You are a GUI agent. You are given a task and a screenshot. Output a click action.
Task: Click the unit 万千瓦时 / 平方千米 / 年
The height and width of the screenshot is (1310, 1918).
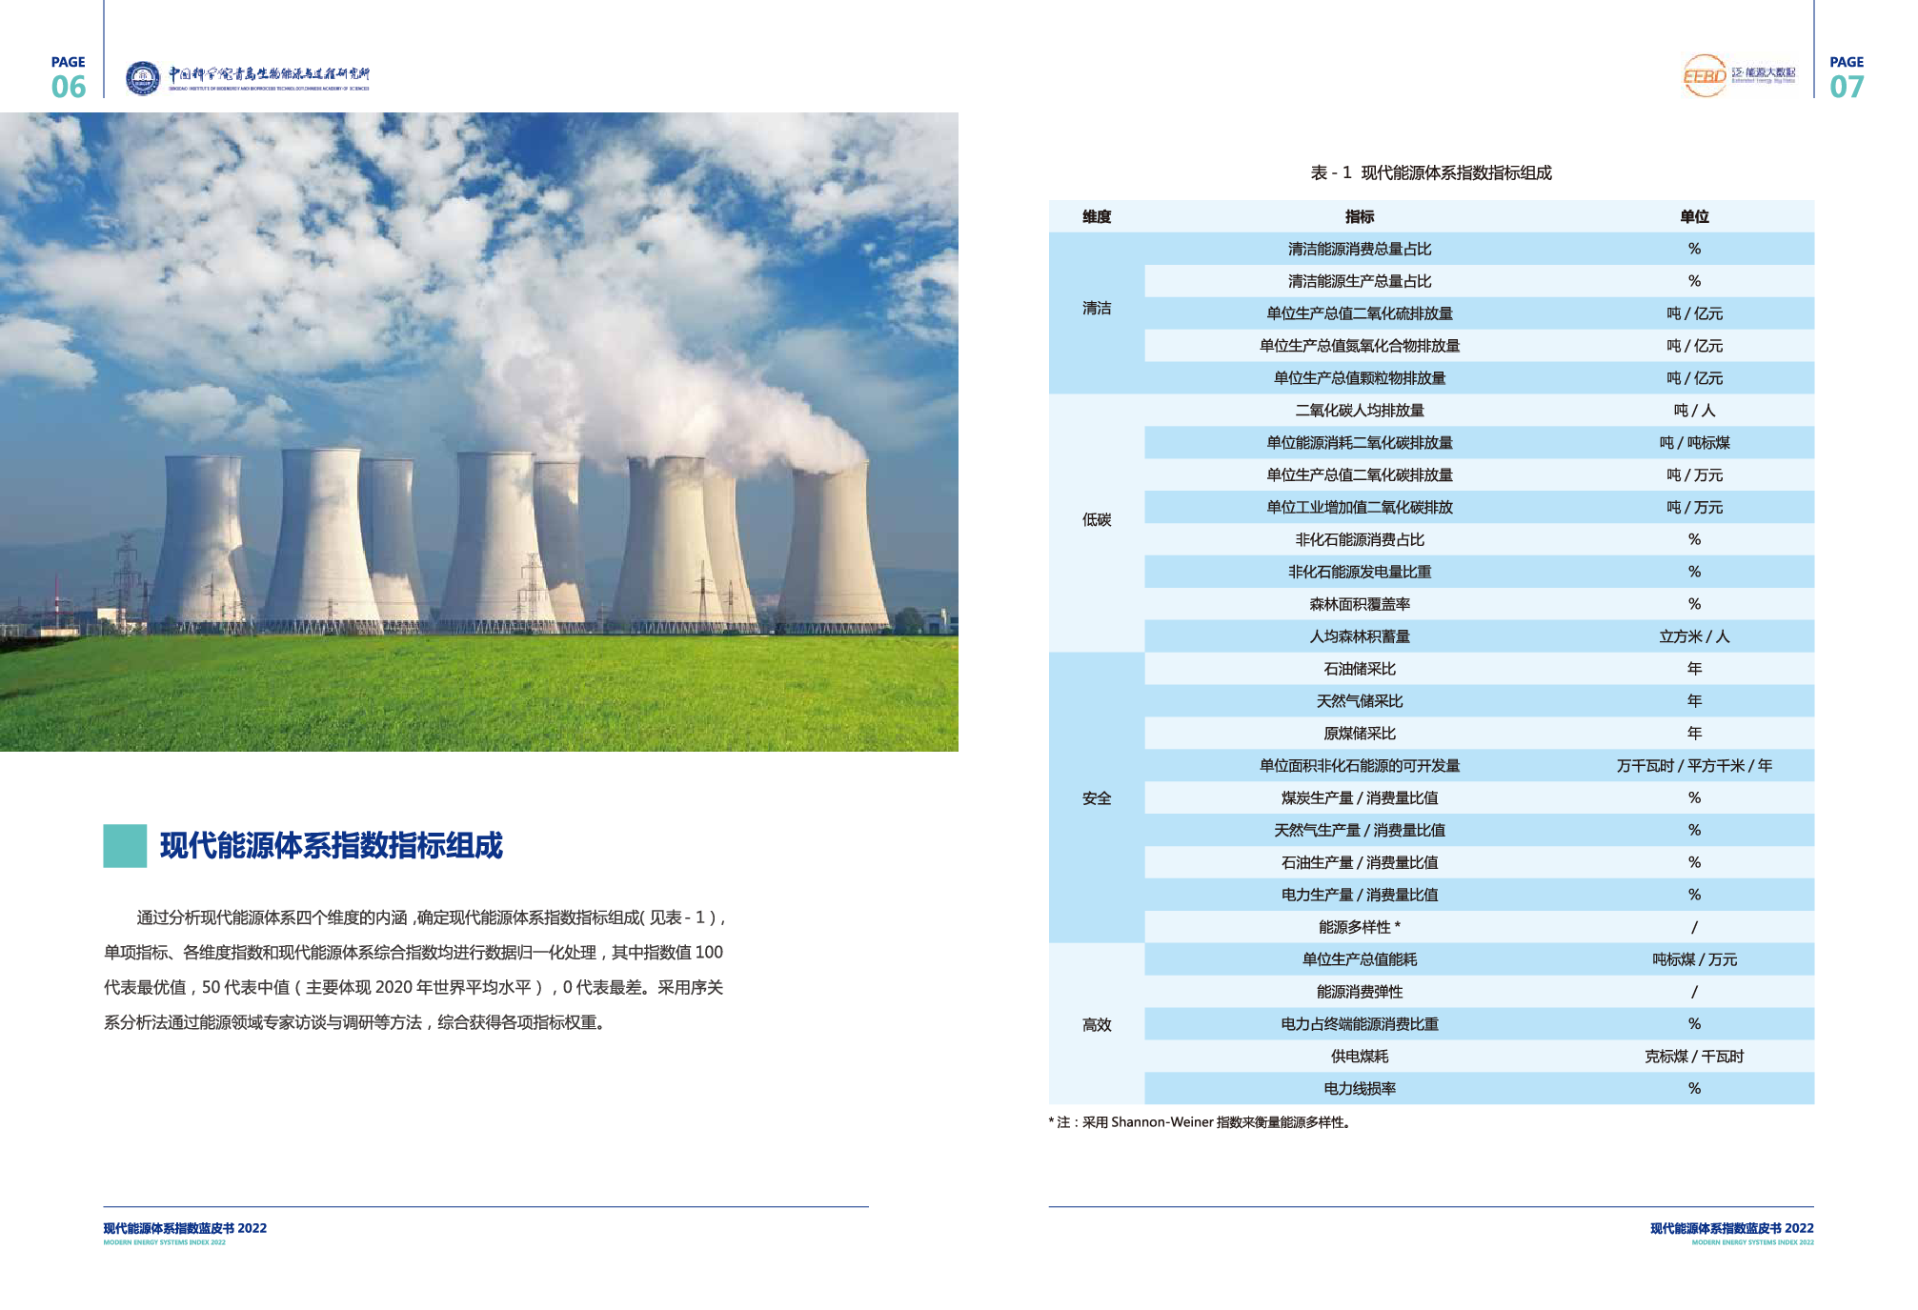[1694, 766]
